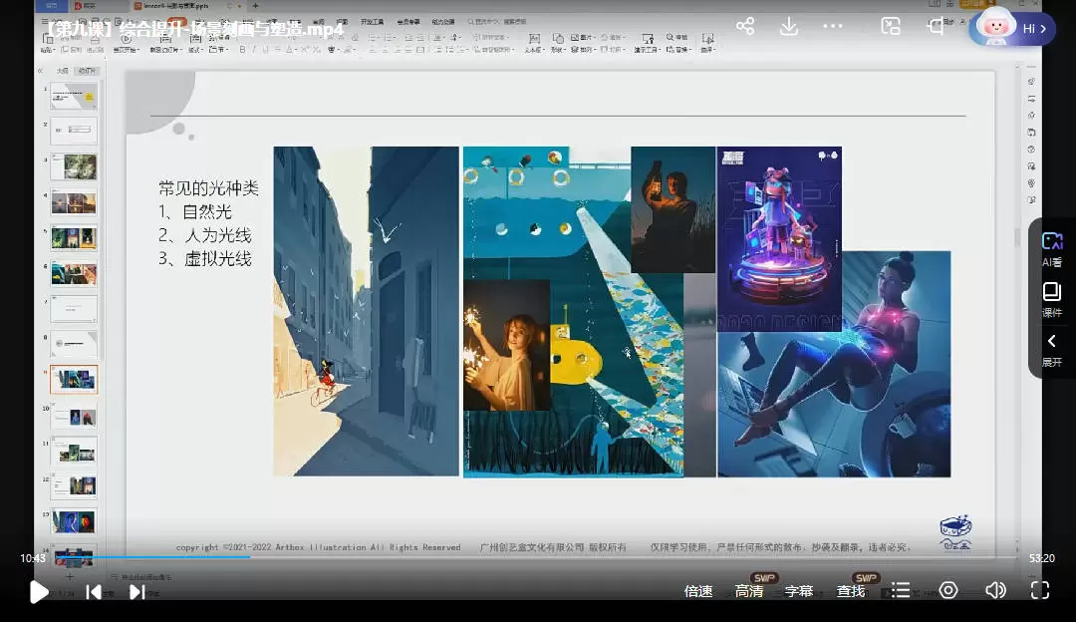Click the video title 【第九课】综合提升

click(x=194, y=30)
